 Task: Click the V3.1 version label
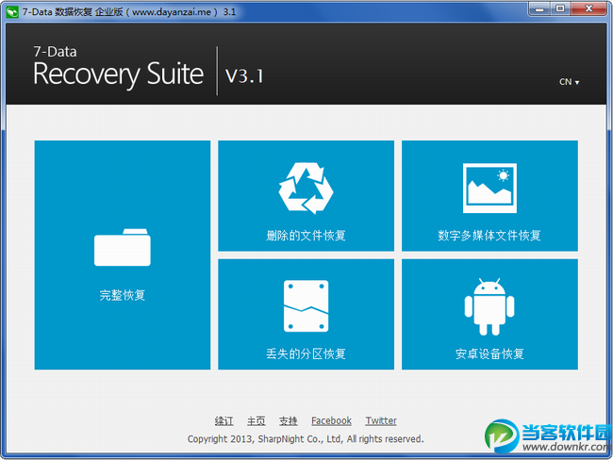[244, 75]
